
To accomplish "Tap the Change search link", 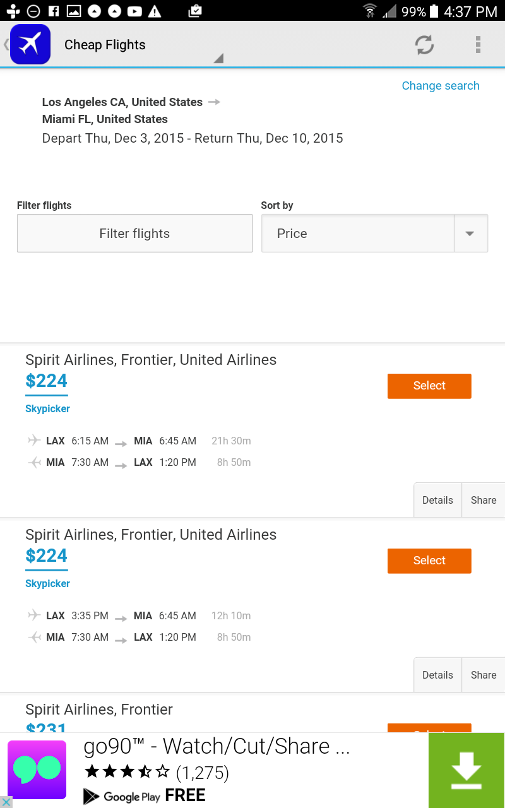I will click(441, 85).
